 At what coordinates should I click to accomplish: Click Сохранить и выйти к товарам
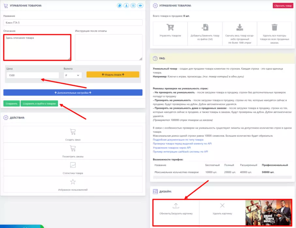[39, 104]
